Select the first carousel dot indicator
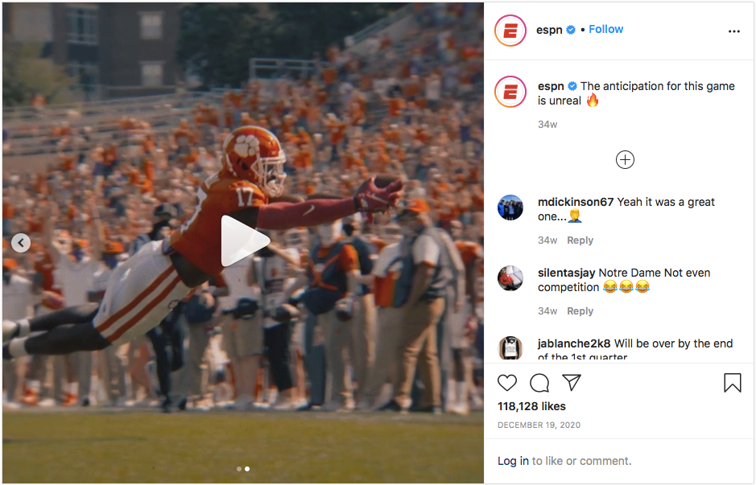This screenshot has height=485, width=756. [x=238, y=468]
